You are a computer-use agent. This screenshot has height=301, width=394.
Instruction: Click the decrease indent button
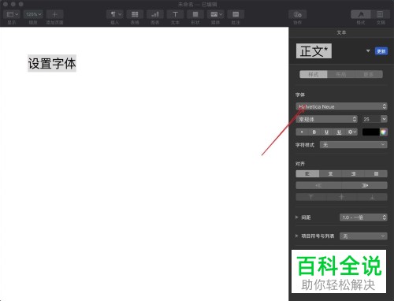click(318, 185)
